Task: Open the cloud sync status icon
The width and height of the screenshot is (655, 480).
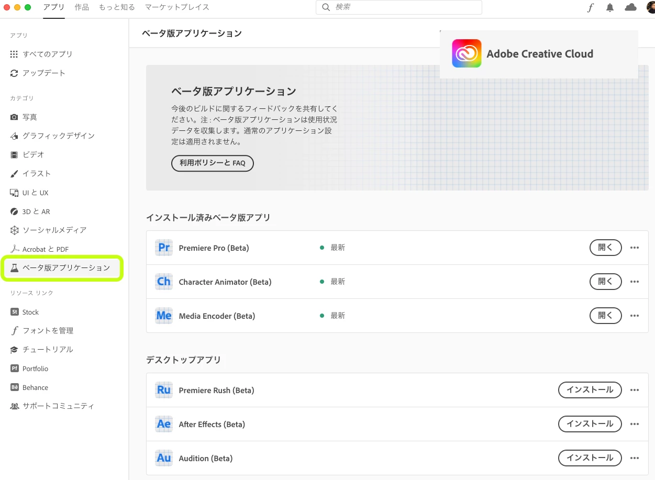Action: coord(631,7)
